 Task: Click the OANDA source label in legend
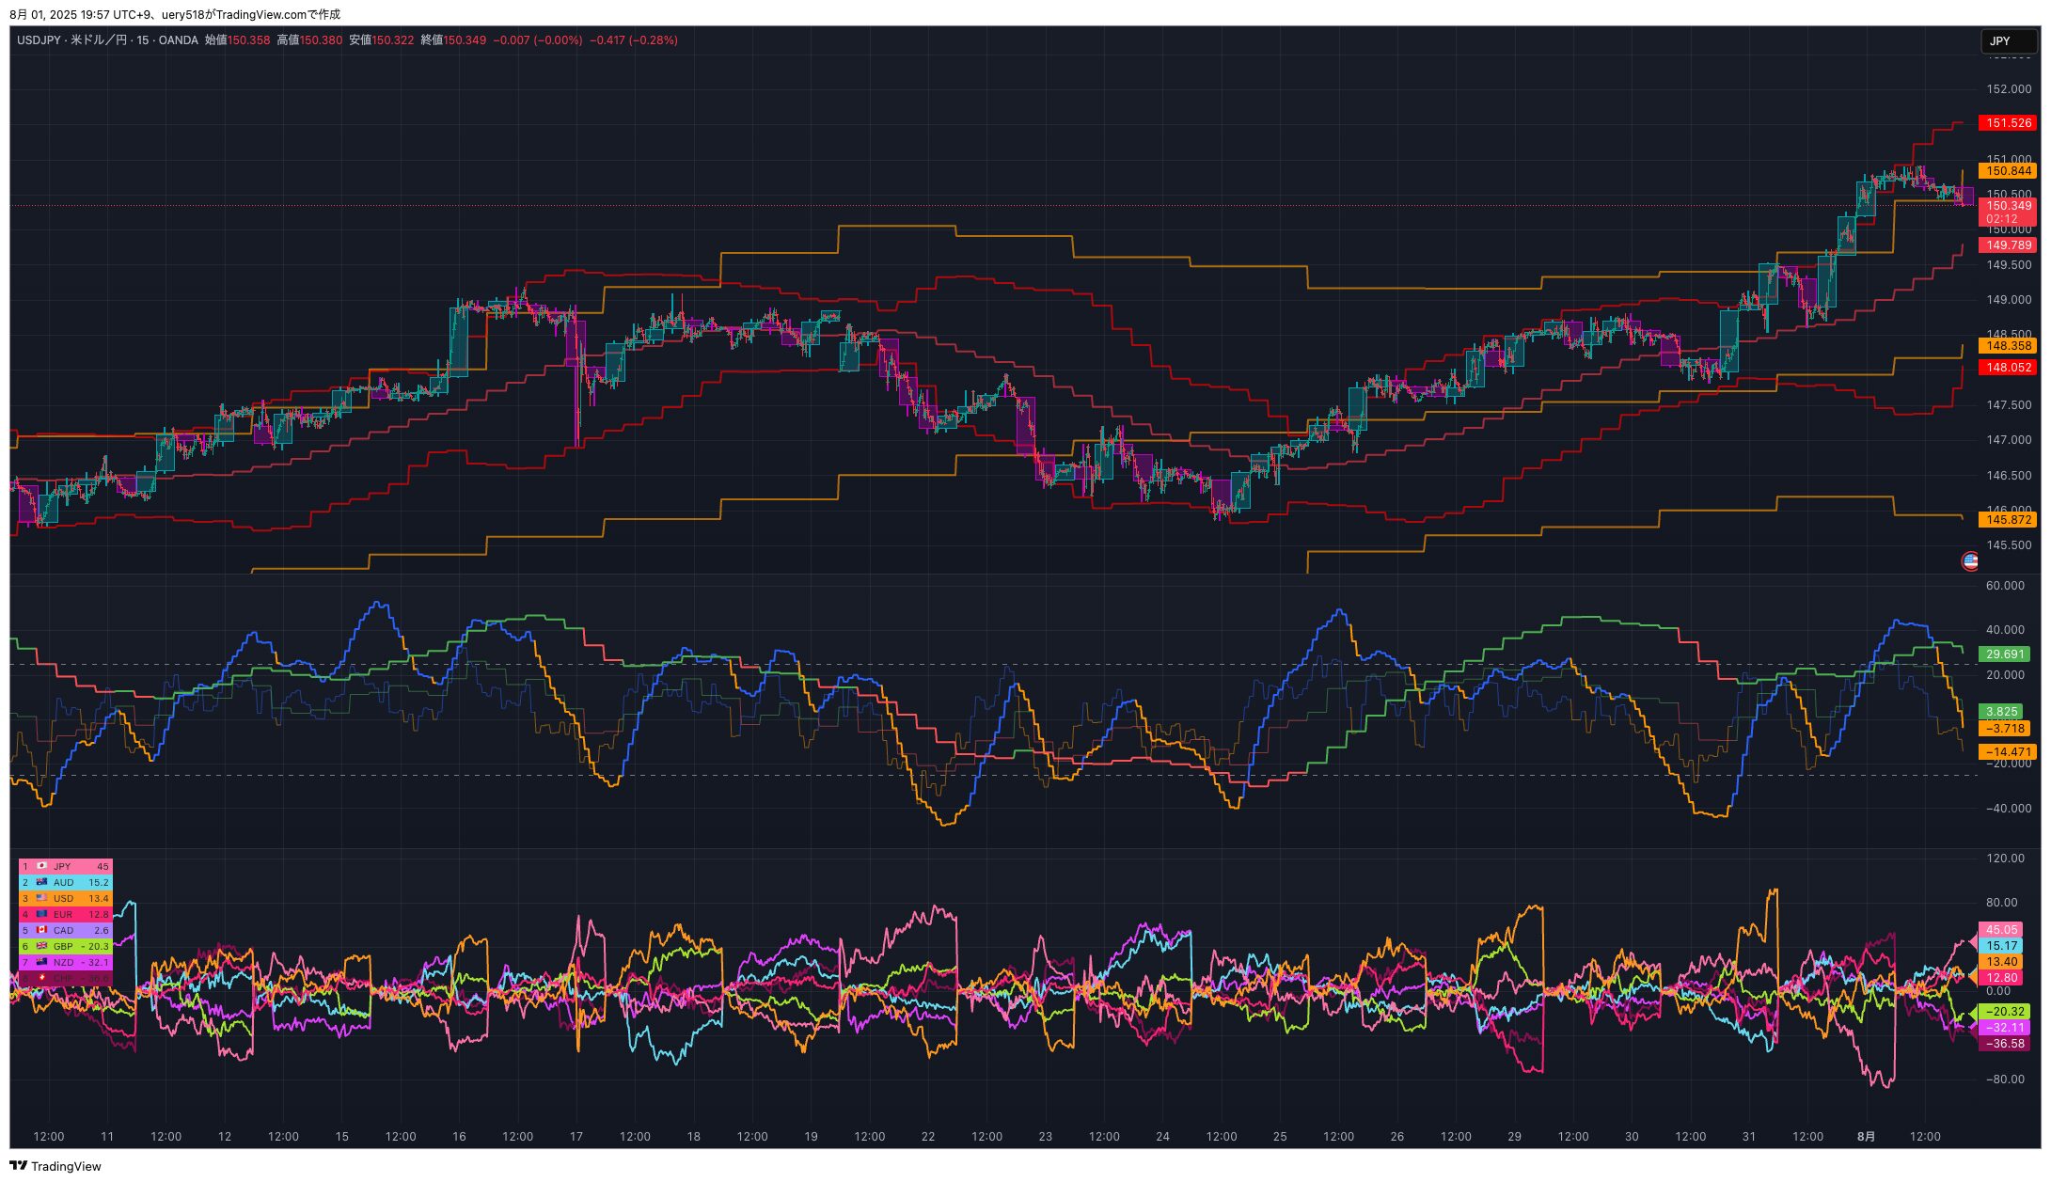pyautogui.click(x=178, y=40)
